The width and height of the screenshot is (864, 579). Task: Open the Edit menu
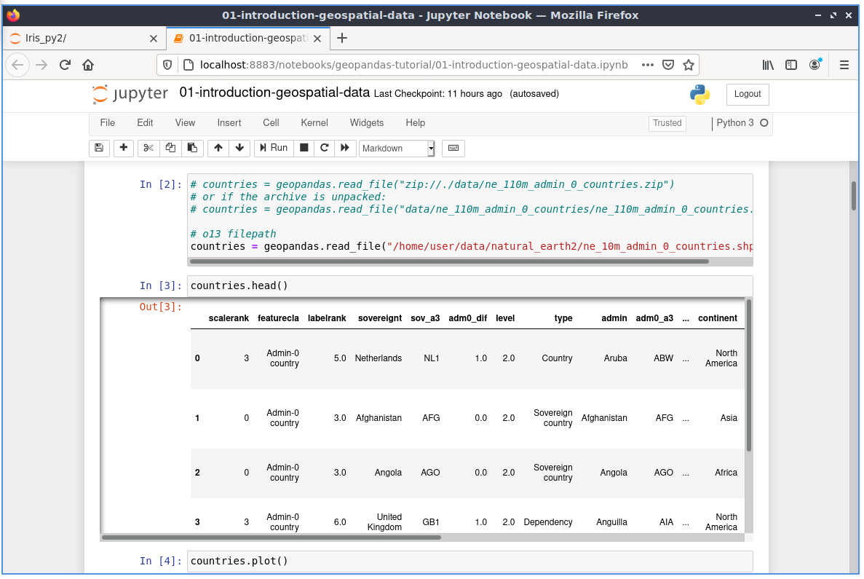tap(146, 124)
